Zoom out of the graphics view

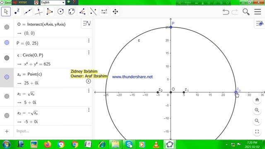tap(257, 121)
